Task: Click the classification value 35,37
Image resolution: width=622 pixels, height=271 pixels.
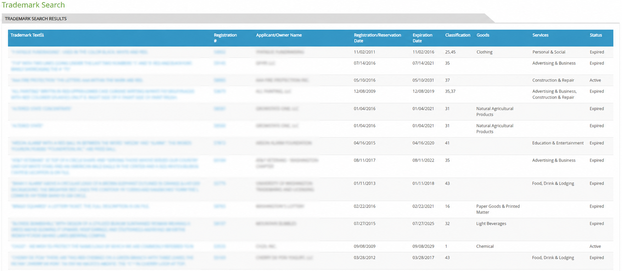Action: (x=450, y=91)
